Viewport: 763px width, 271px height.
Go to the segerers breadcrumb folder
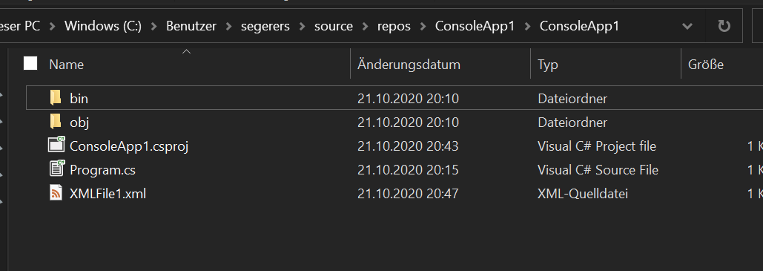pos(265,26)
